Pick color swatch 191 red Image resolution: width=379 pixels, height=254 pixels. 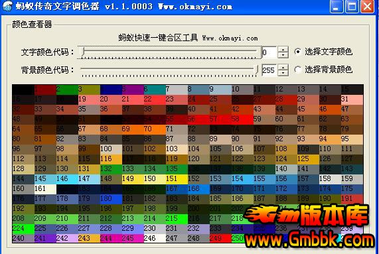[352, 199]
